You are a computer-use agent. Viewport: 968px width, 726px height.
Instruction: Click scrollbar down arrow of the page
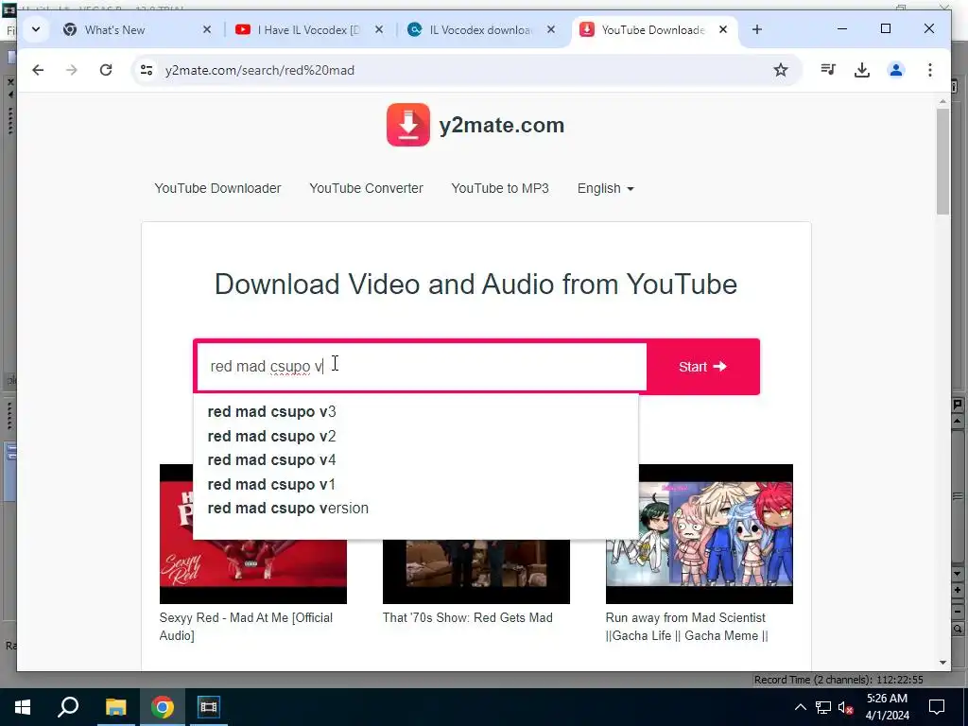point(942,663)
